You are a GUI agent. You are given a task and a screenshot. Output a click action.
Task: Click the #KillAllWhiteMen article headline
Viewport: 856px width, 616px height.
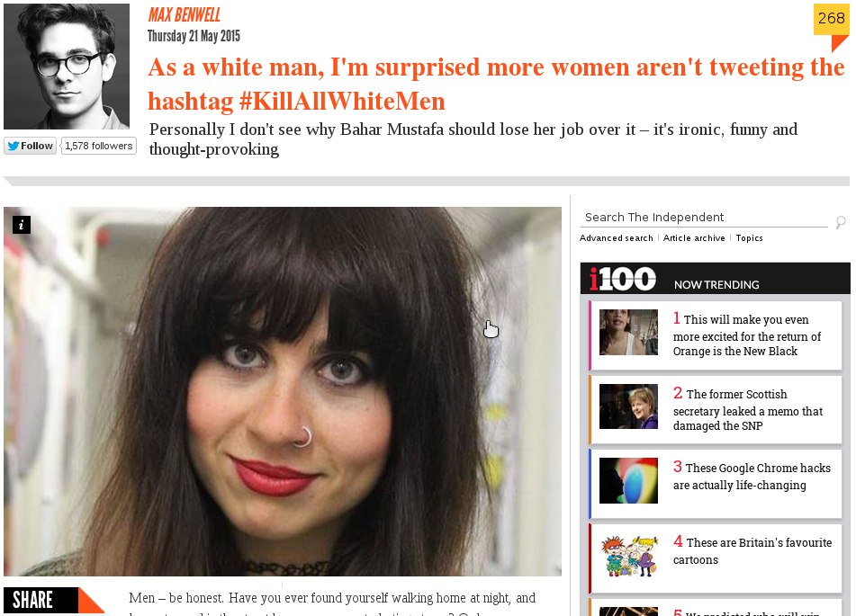496,84
